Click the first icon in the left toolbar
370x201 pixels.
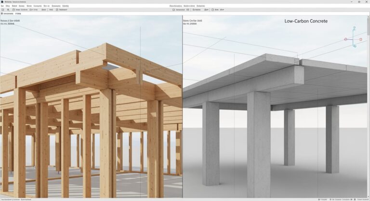tap(2, 9)
